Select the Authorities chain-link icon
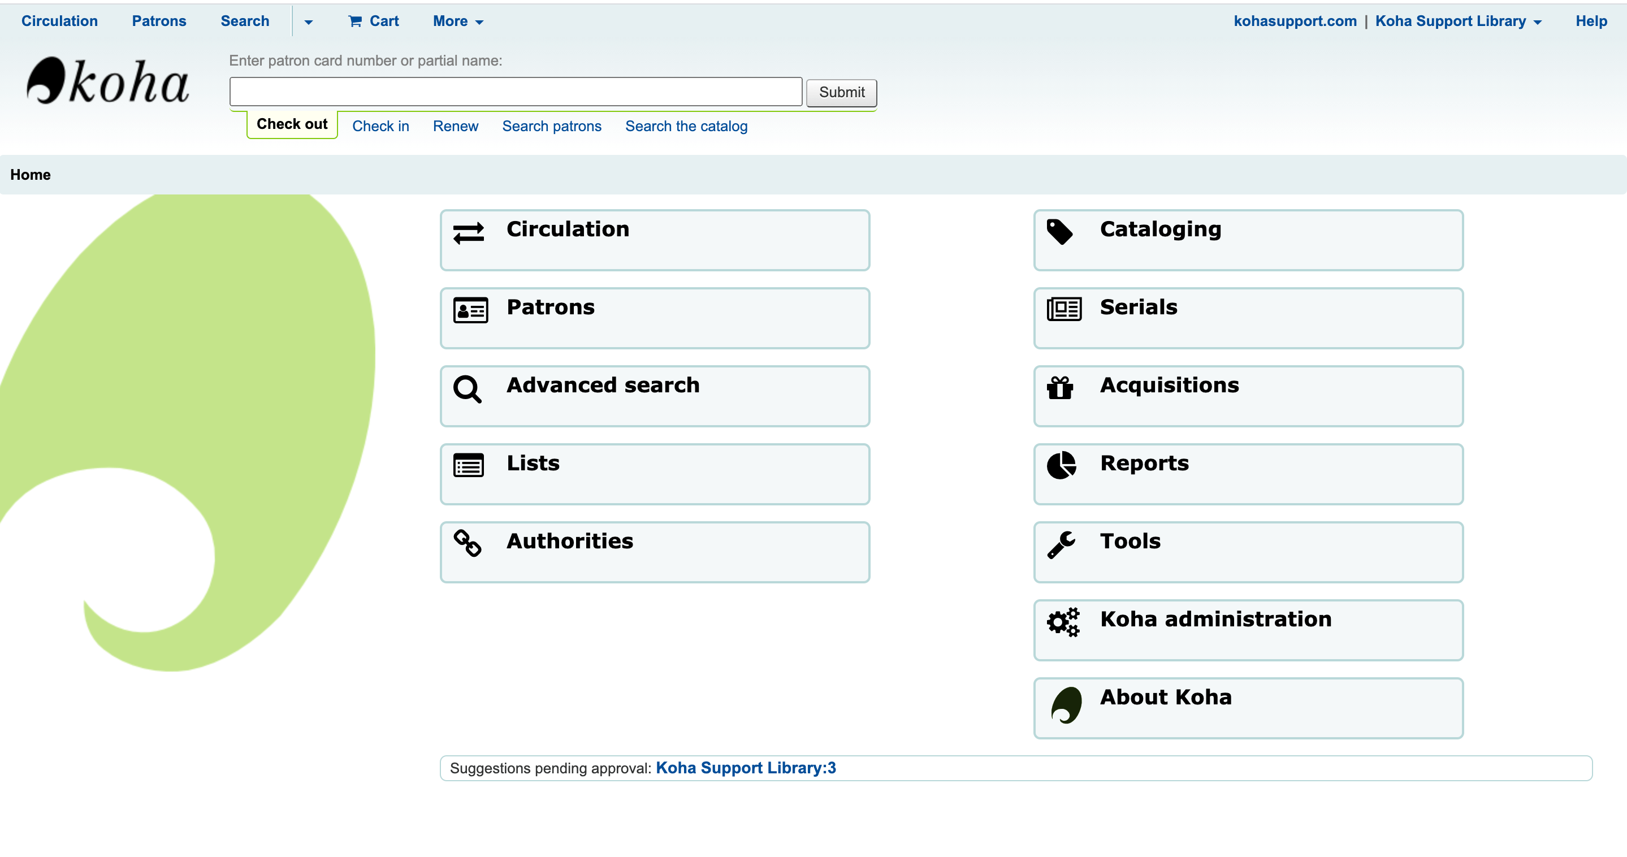The width and height of the screenshot is (1627, 857). pos(468,544)
